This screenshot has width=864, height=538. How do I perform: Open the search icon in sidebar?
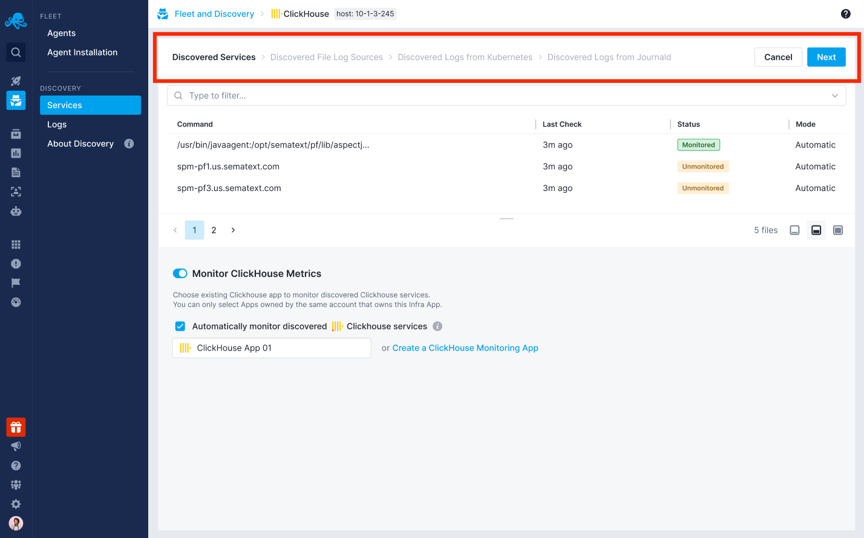16,53
